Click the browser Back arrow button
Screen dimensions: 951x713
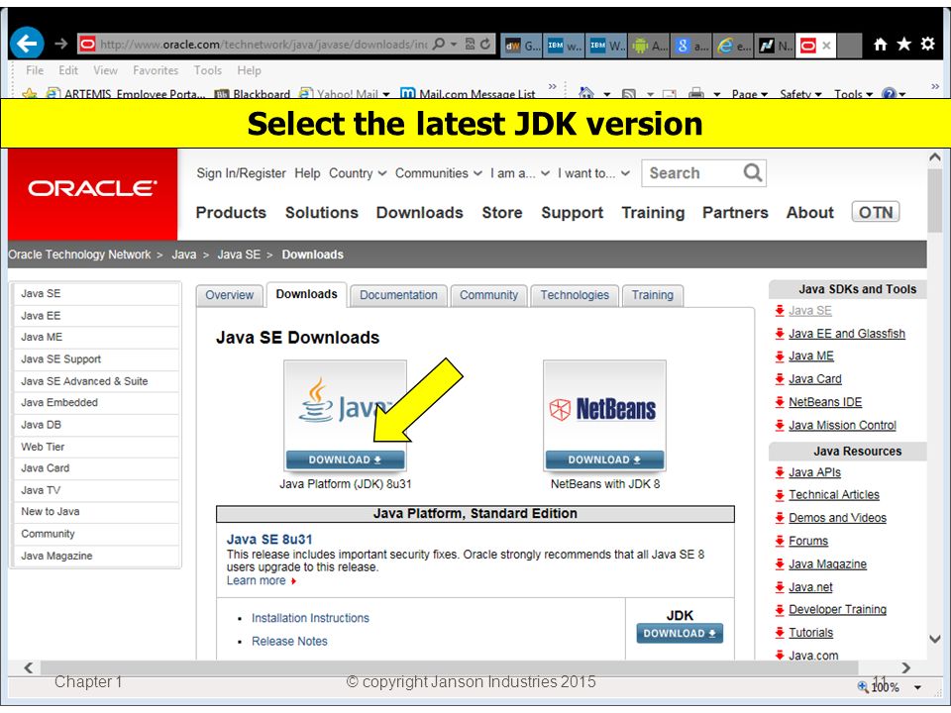(x=27, y=44)
